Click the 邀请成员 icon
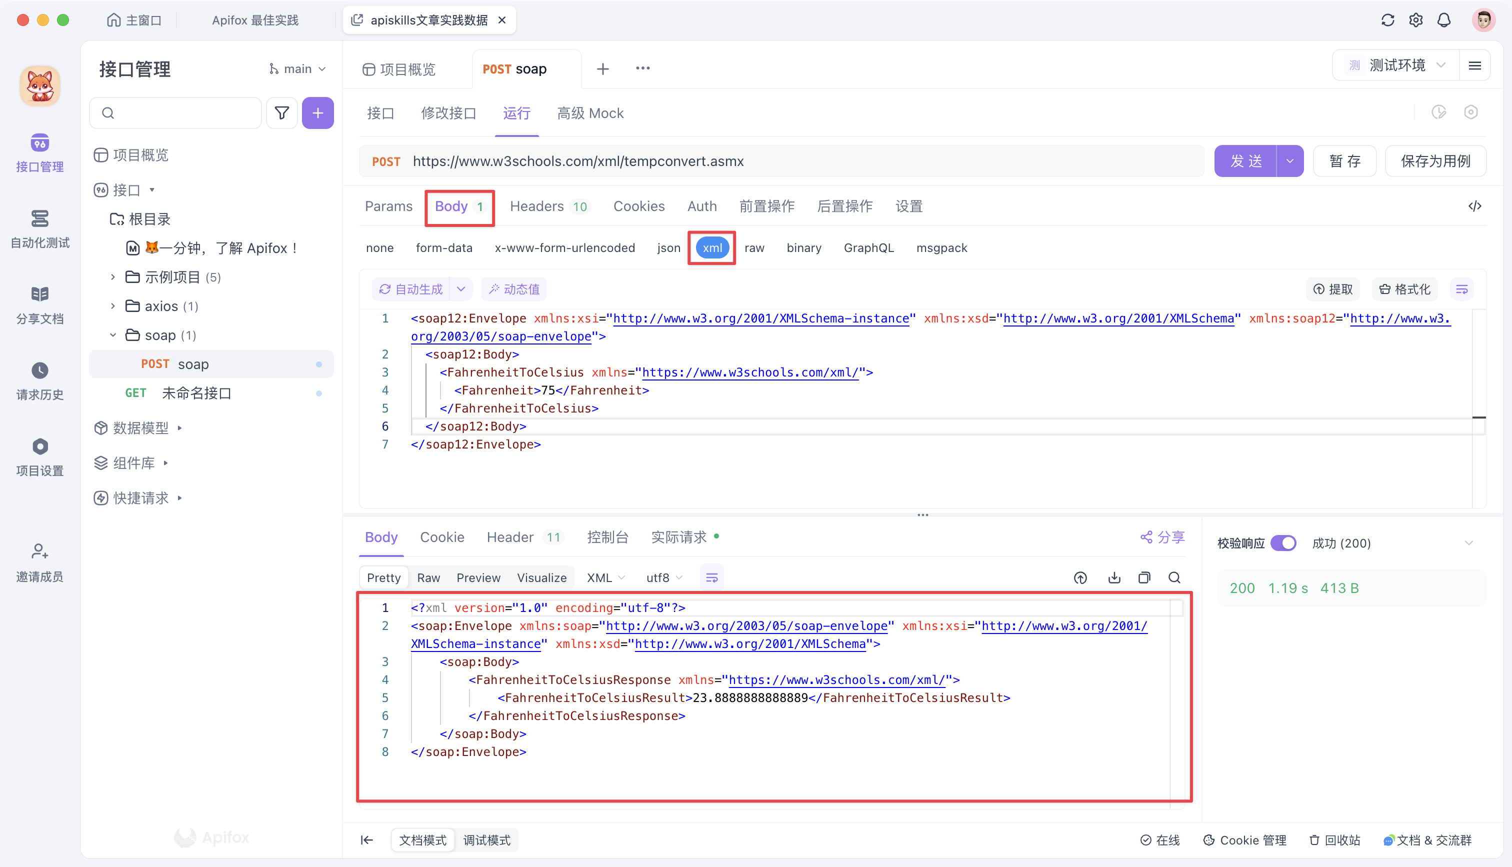The image size is (1512, 867). 40,551
